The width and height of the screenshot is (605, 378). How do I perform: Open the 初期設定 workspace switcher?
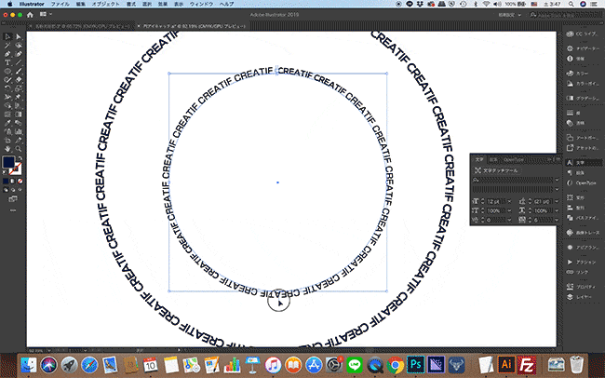509,15
